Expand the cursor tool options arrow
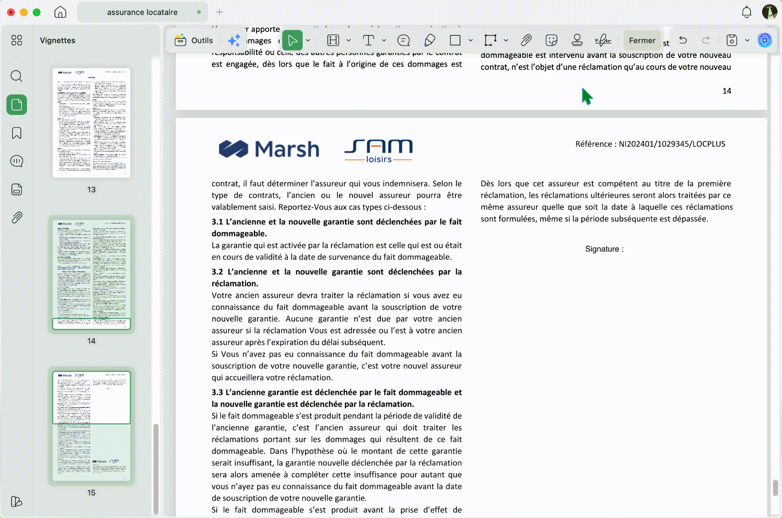 [x=308, y=40]
